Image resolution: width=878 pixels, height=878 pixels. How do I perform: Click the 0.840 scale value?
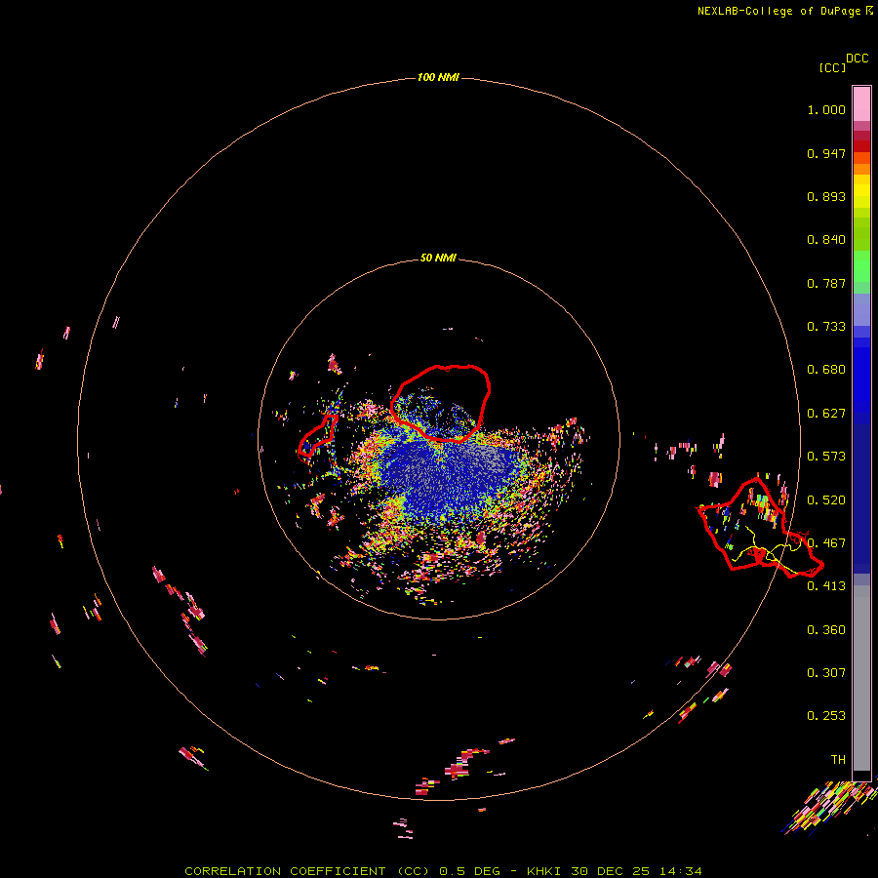click(826, 240)
